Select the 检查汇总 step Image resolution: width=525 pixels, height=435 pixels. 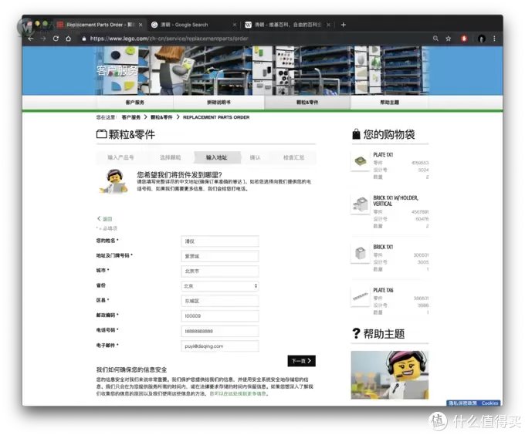293,157
